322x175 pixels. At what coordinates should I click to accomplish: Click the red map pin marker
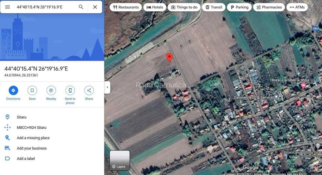(x=170, y=57)
